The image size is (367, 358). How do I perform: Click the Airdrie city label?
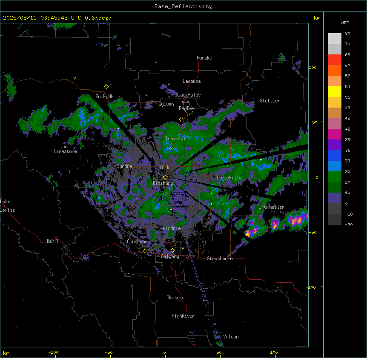point(172,228)
